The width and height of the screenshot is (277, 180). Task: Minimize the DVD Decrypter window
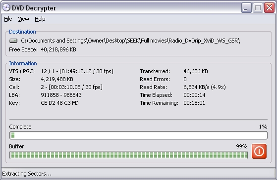point(246,8)
